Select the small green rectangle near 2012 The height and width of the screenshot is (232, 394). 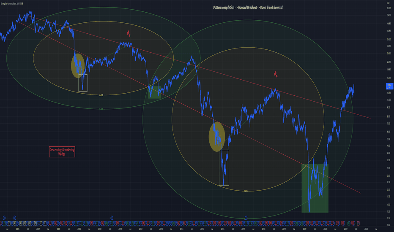click(x=155, y=92)
